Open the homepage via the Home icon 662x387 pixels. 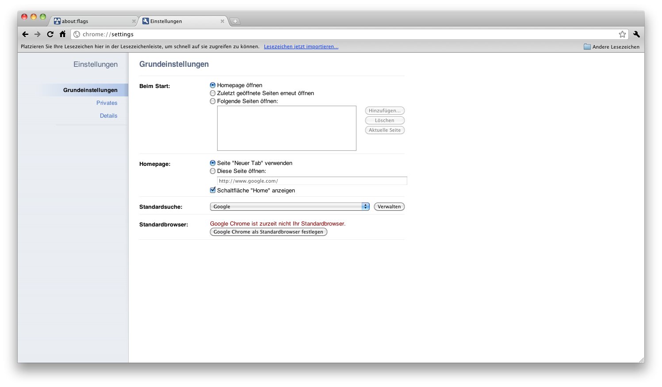62,34
